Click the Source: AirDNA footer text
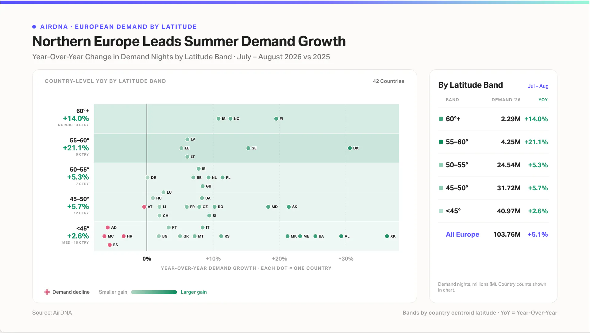590x333 pixels. tap(52, 313)
